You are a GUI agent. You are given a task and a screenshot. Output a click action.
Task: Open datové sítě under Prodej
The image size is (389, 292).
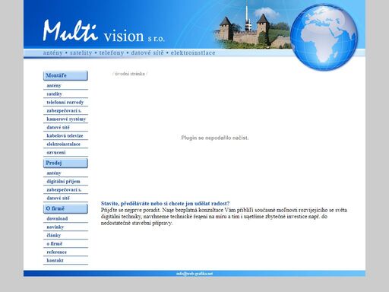(x=58, y=198)
